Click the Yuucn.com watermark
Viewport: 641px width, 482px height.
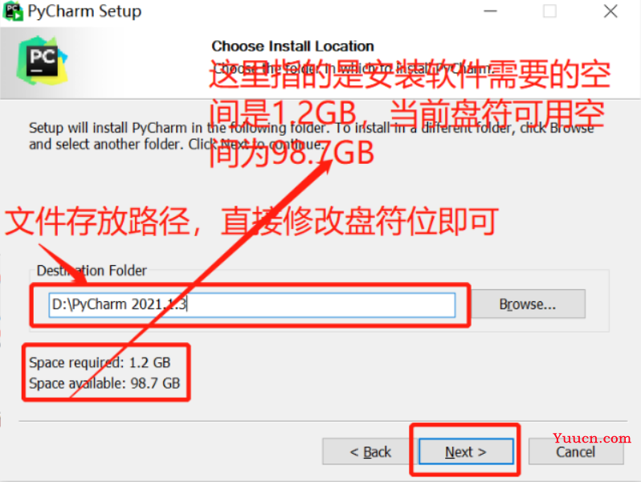click(591, 438)
